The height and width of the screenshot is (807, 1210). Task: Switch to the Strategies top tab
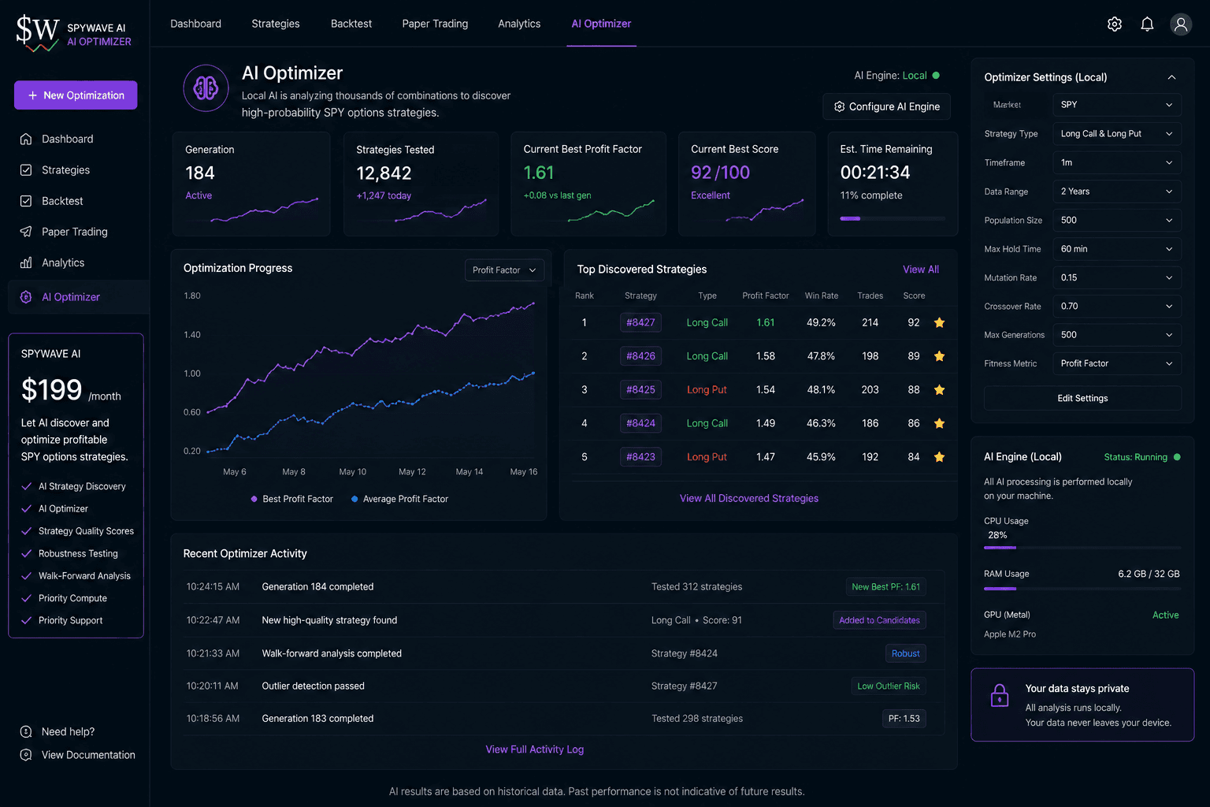click(276, 24)
